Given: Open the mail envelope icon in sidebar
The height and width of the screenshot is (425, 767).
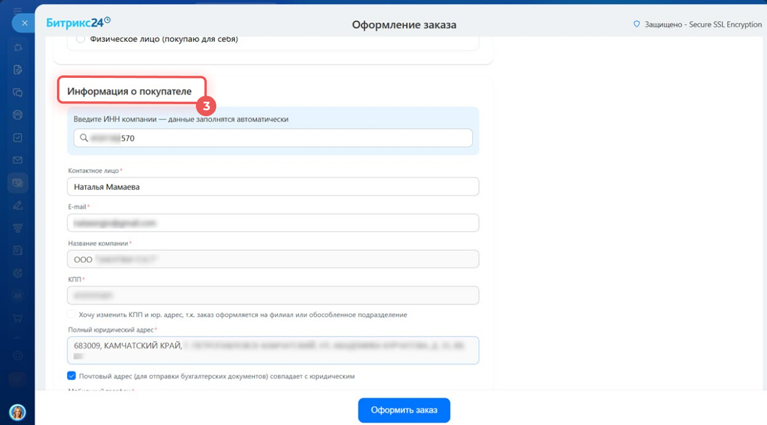Looking at the screenshot, I should pos(18,160).
